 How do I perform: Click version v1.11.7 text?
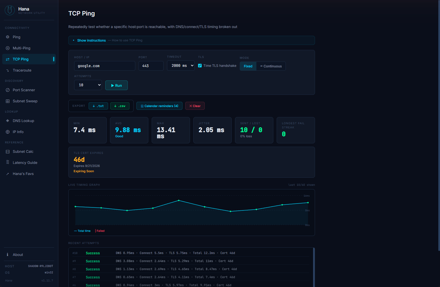(x=47, y=280)
